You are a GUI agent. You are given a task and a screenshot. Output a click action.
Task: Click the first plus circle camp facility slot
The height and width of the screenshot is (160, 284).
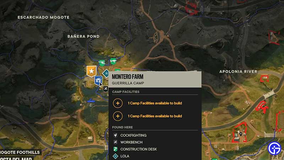point(118,103)
